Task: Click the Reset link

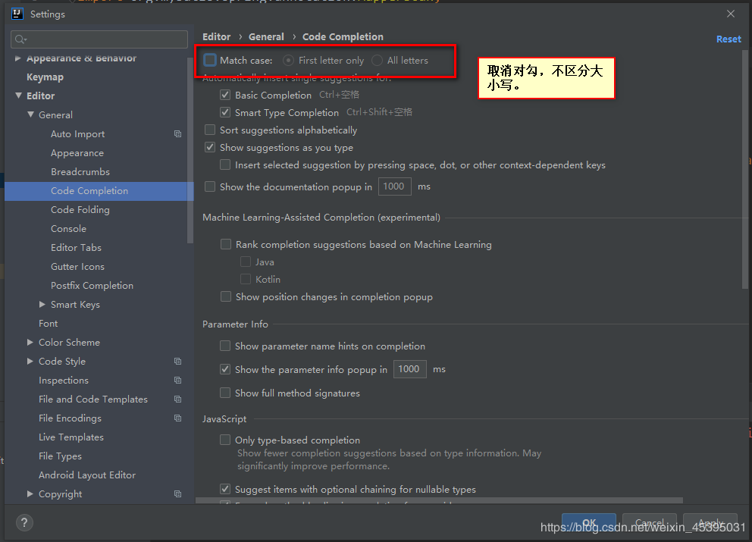Action: click(x=728, y=39)
